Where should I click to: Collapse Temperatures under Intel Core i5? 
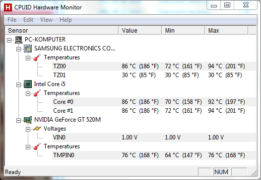click(x=28, y=94)
